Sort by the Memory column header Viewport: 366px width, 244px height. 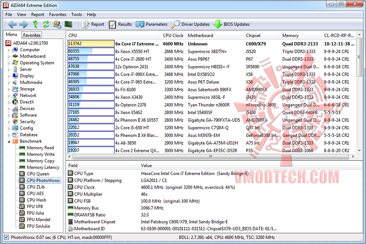click(301, 36)
